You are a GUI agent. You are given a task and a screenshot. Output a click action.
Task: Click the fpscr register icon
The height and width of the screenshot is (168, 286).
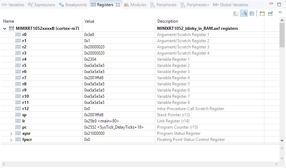[x=18, y=140]
